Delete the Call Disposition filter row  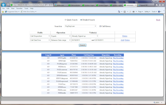click(x=125, y=36)
